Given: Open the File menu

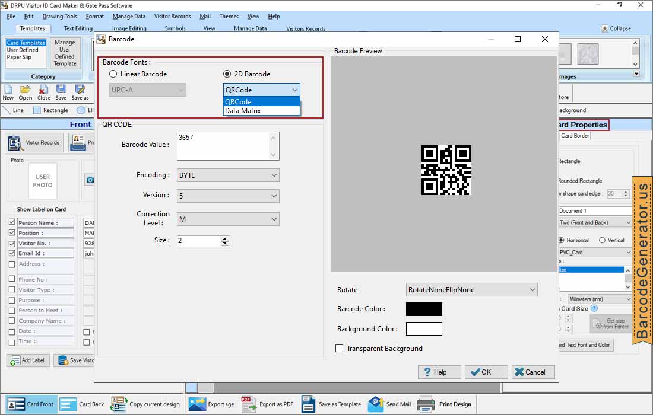Looking at the screenshot, I should point(11,16).
